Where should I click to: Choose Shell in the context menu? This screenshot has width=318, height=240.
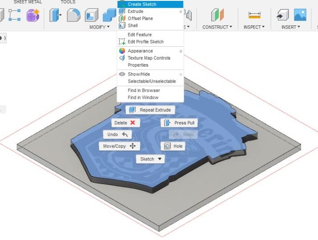[150, 25]
